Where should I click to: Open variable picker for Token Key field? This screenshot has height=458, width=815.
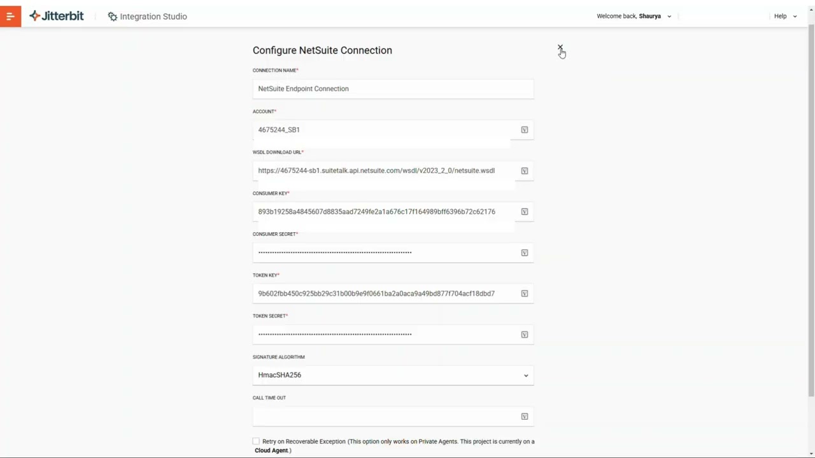pos(525,293)
